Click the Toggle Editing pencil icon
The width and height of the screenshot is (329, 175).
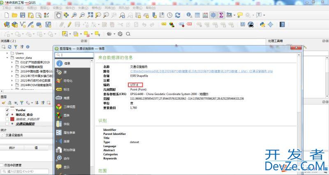tap(69, 25)
